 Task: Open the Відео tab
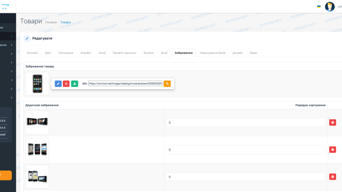[x=254, y=53]
